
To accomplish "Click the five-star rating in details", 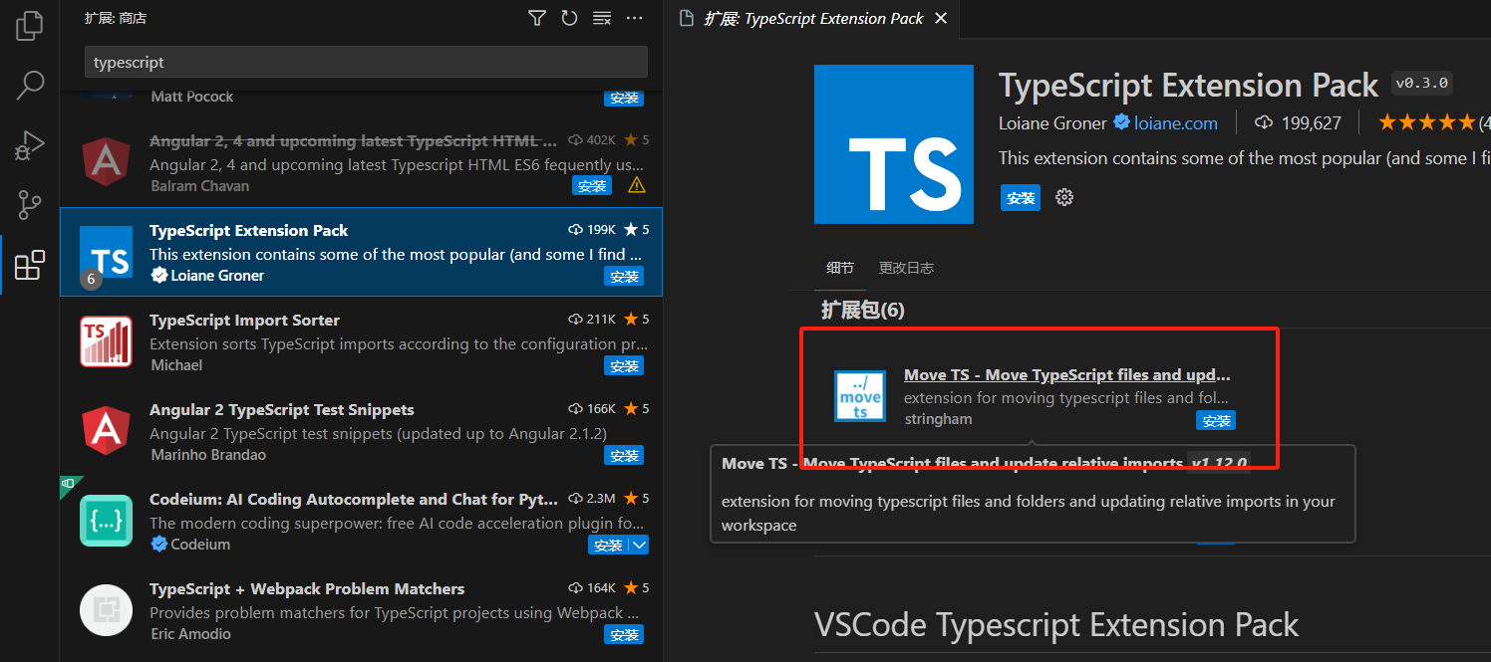I will pos(1426,123).
